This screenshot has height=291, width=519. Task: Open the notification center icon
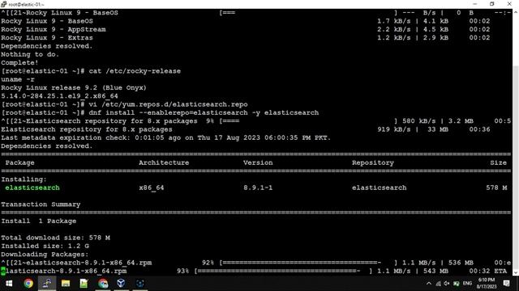pyautogui.click(x=506, y=284)
